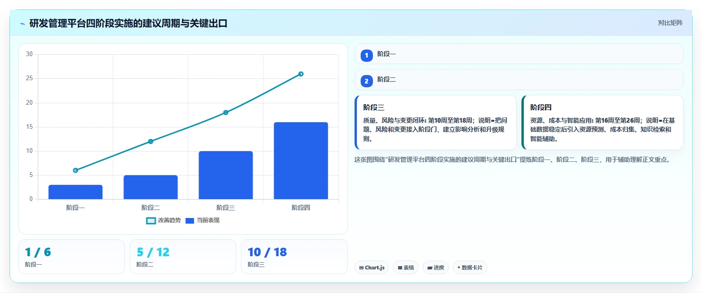Click the 阶段一 bar in the chart
The image size is (702, 293).
pos(75,192)
